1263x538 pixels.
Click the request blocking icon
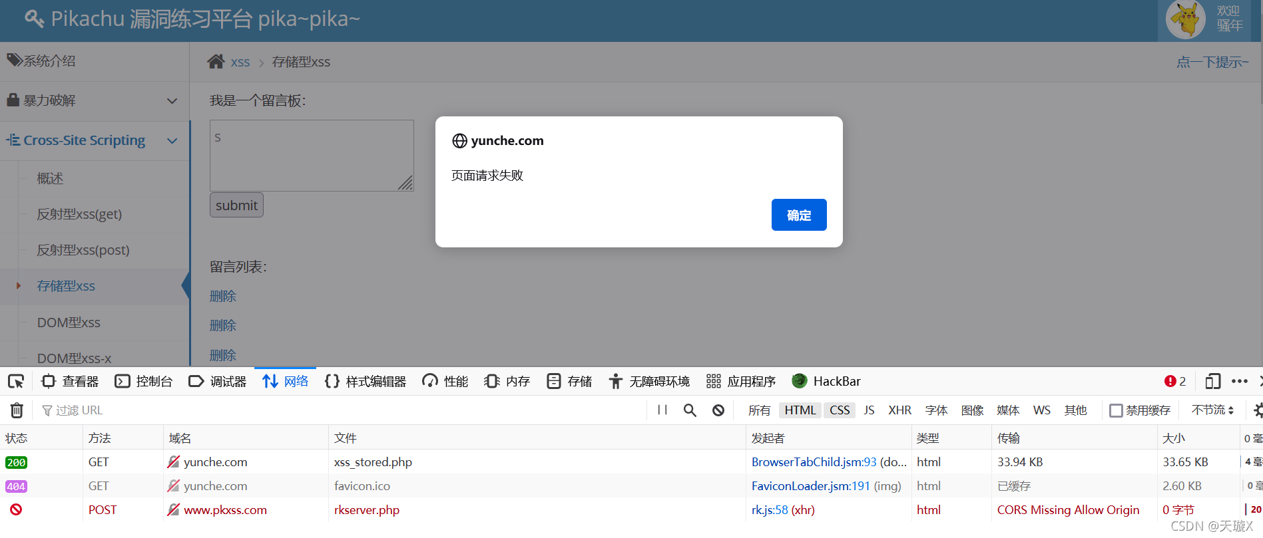coord(718,410)
